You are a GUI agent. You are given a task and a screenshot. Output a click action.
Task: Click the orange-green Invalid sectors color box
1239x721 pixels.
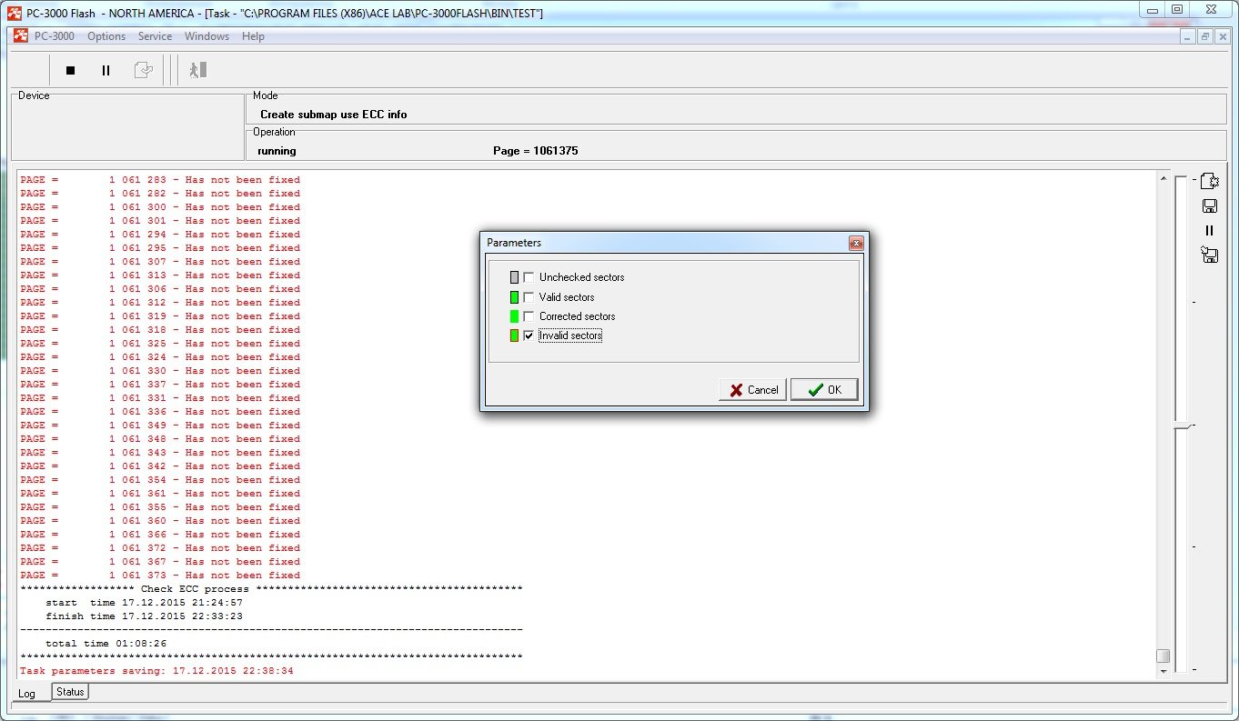point(514,335)
